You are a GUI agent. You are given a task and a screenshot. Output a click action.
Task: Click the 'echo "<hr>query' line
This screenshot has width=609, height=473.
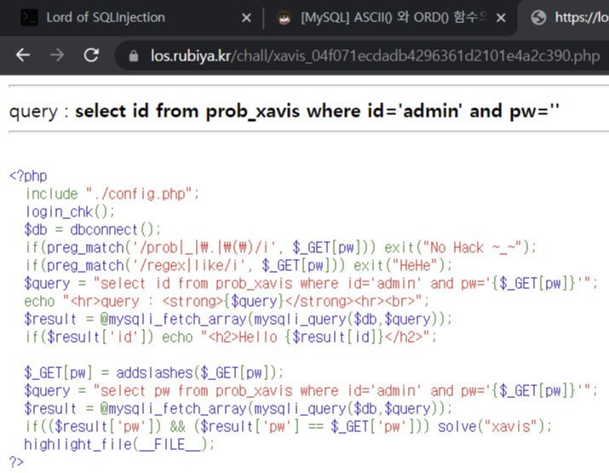click(227, 301)
